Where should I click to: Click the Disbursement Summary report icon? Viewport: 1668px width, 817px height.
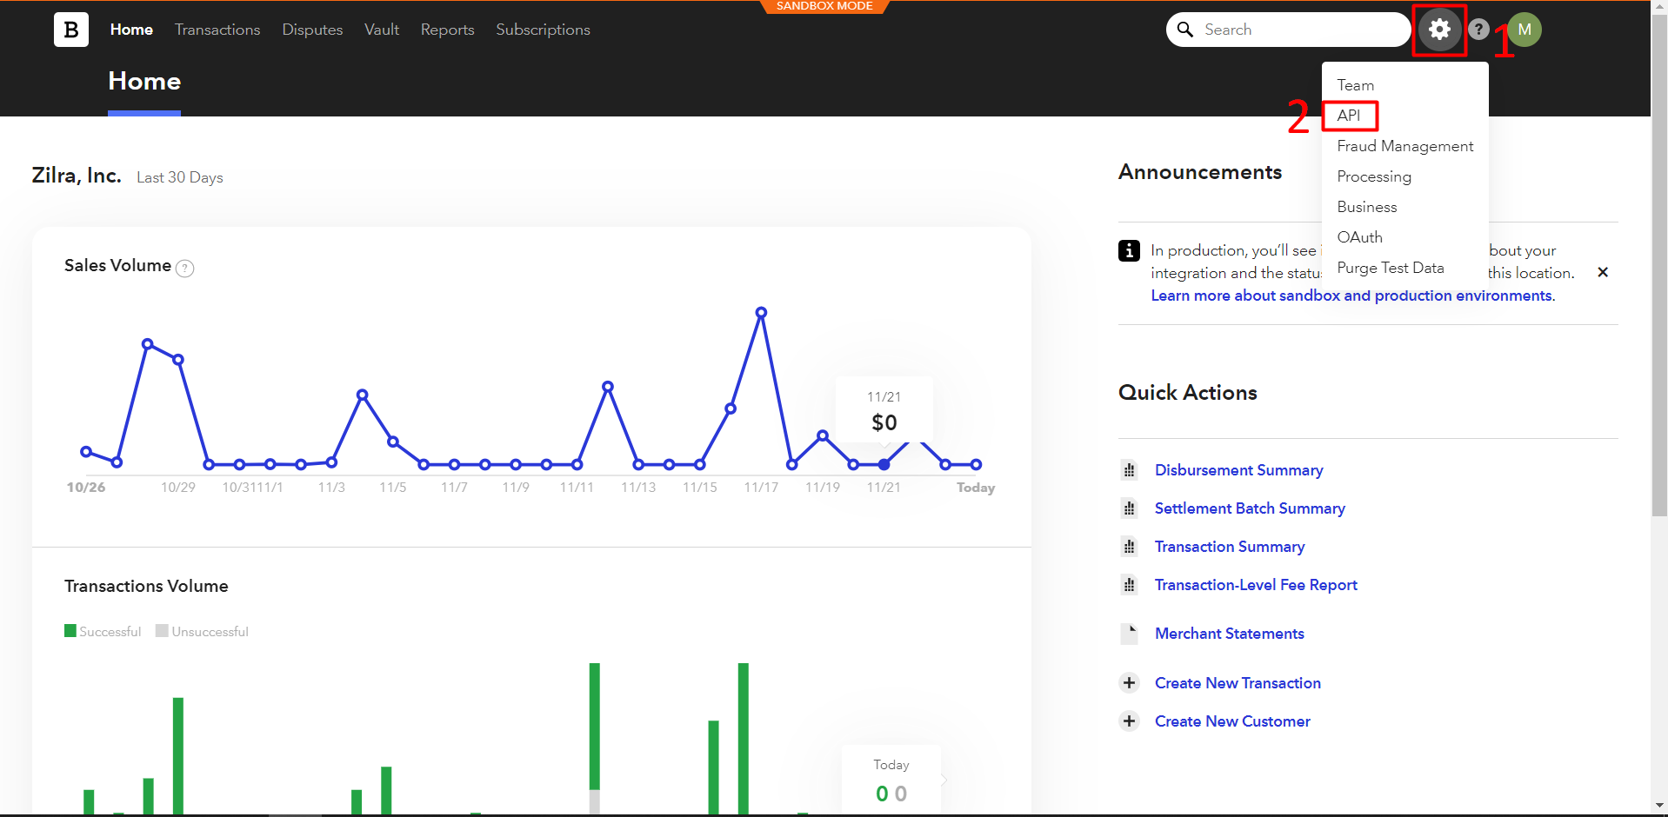tap(1129, 470)
